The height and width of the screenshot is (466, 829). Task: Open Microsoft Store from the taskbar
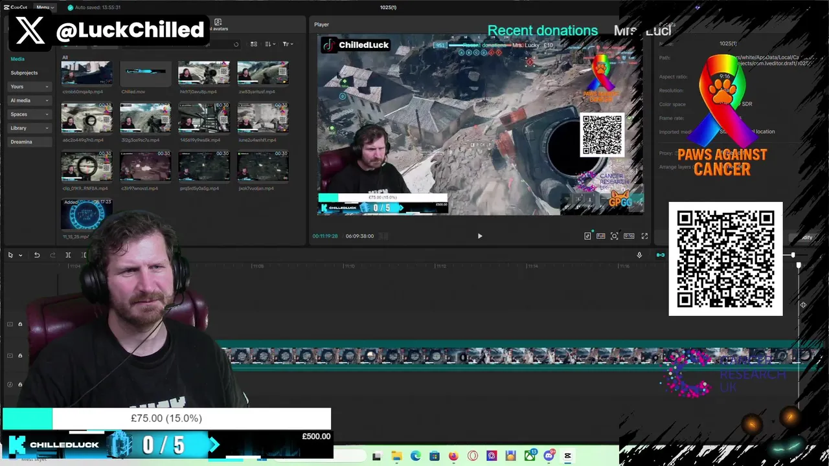pos(435,456)
